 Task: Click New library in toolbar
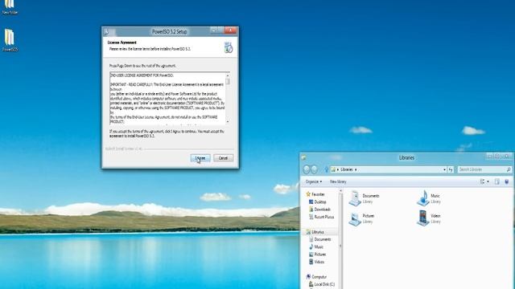[338, 181]
